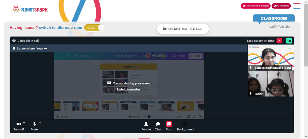Click the Canva zoom slider handle
This screenshot has width=308, height=139.
(149, 117)
